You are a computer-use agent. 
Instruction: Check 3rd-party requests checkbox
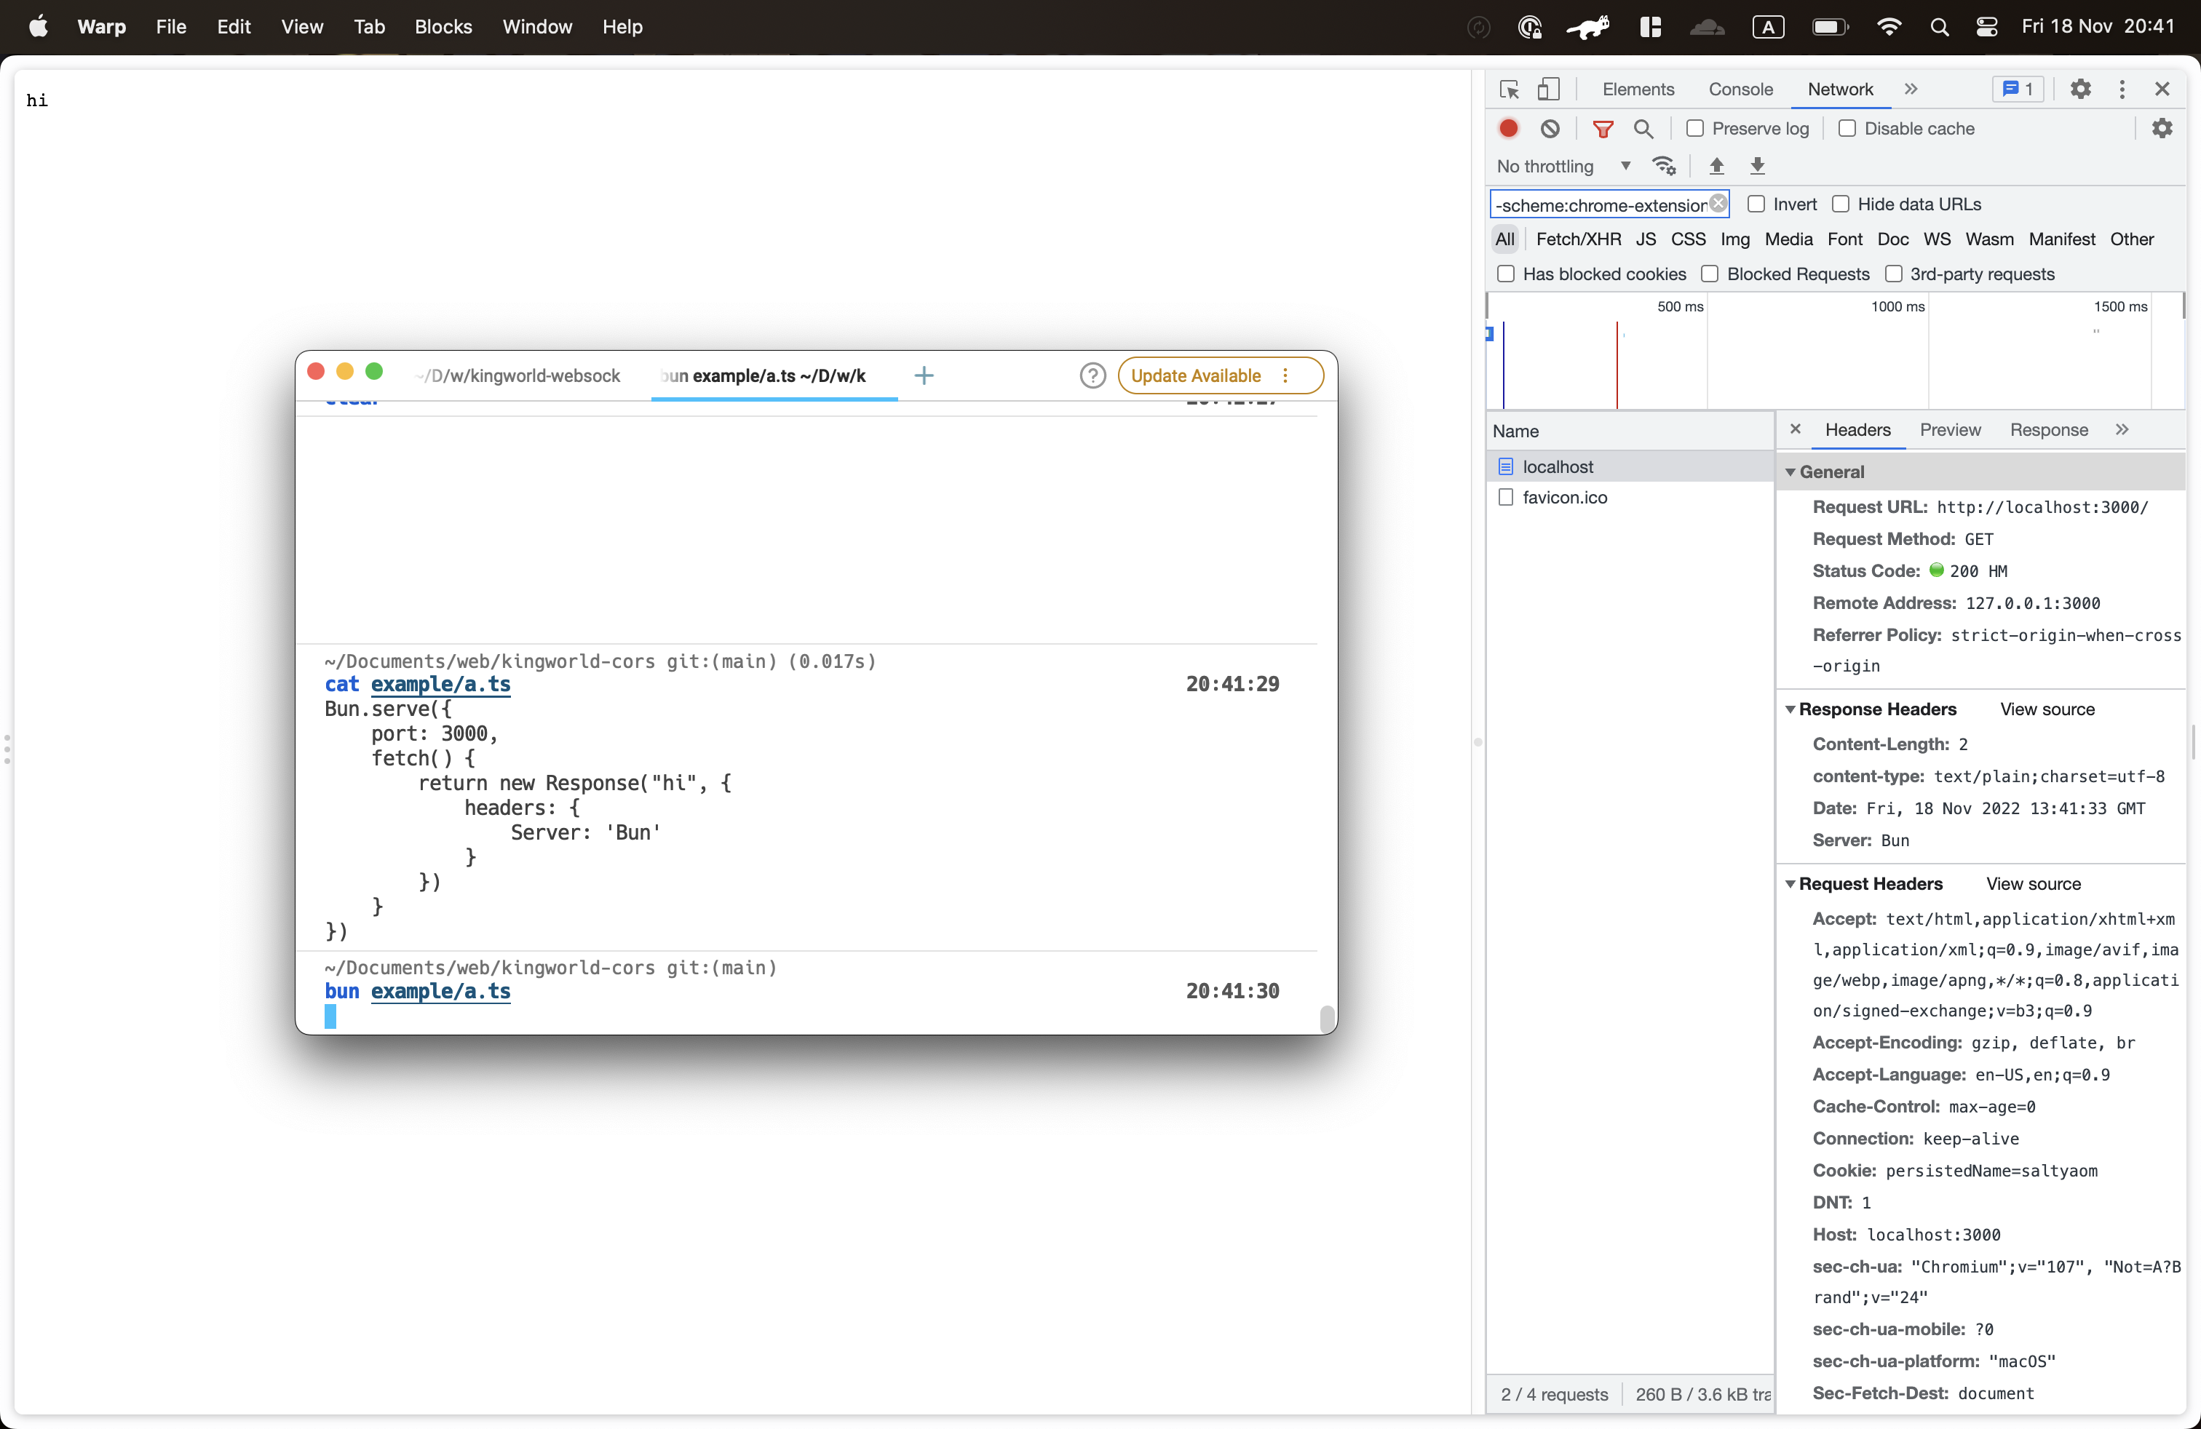tap(1893, 274)
